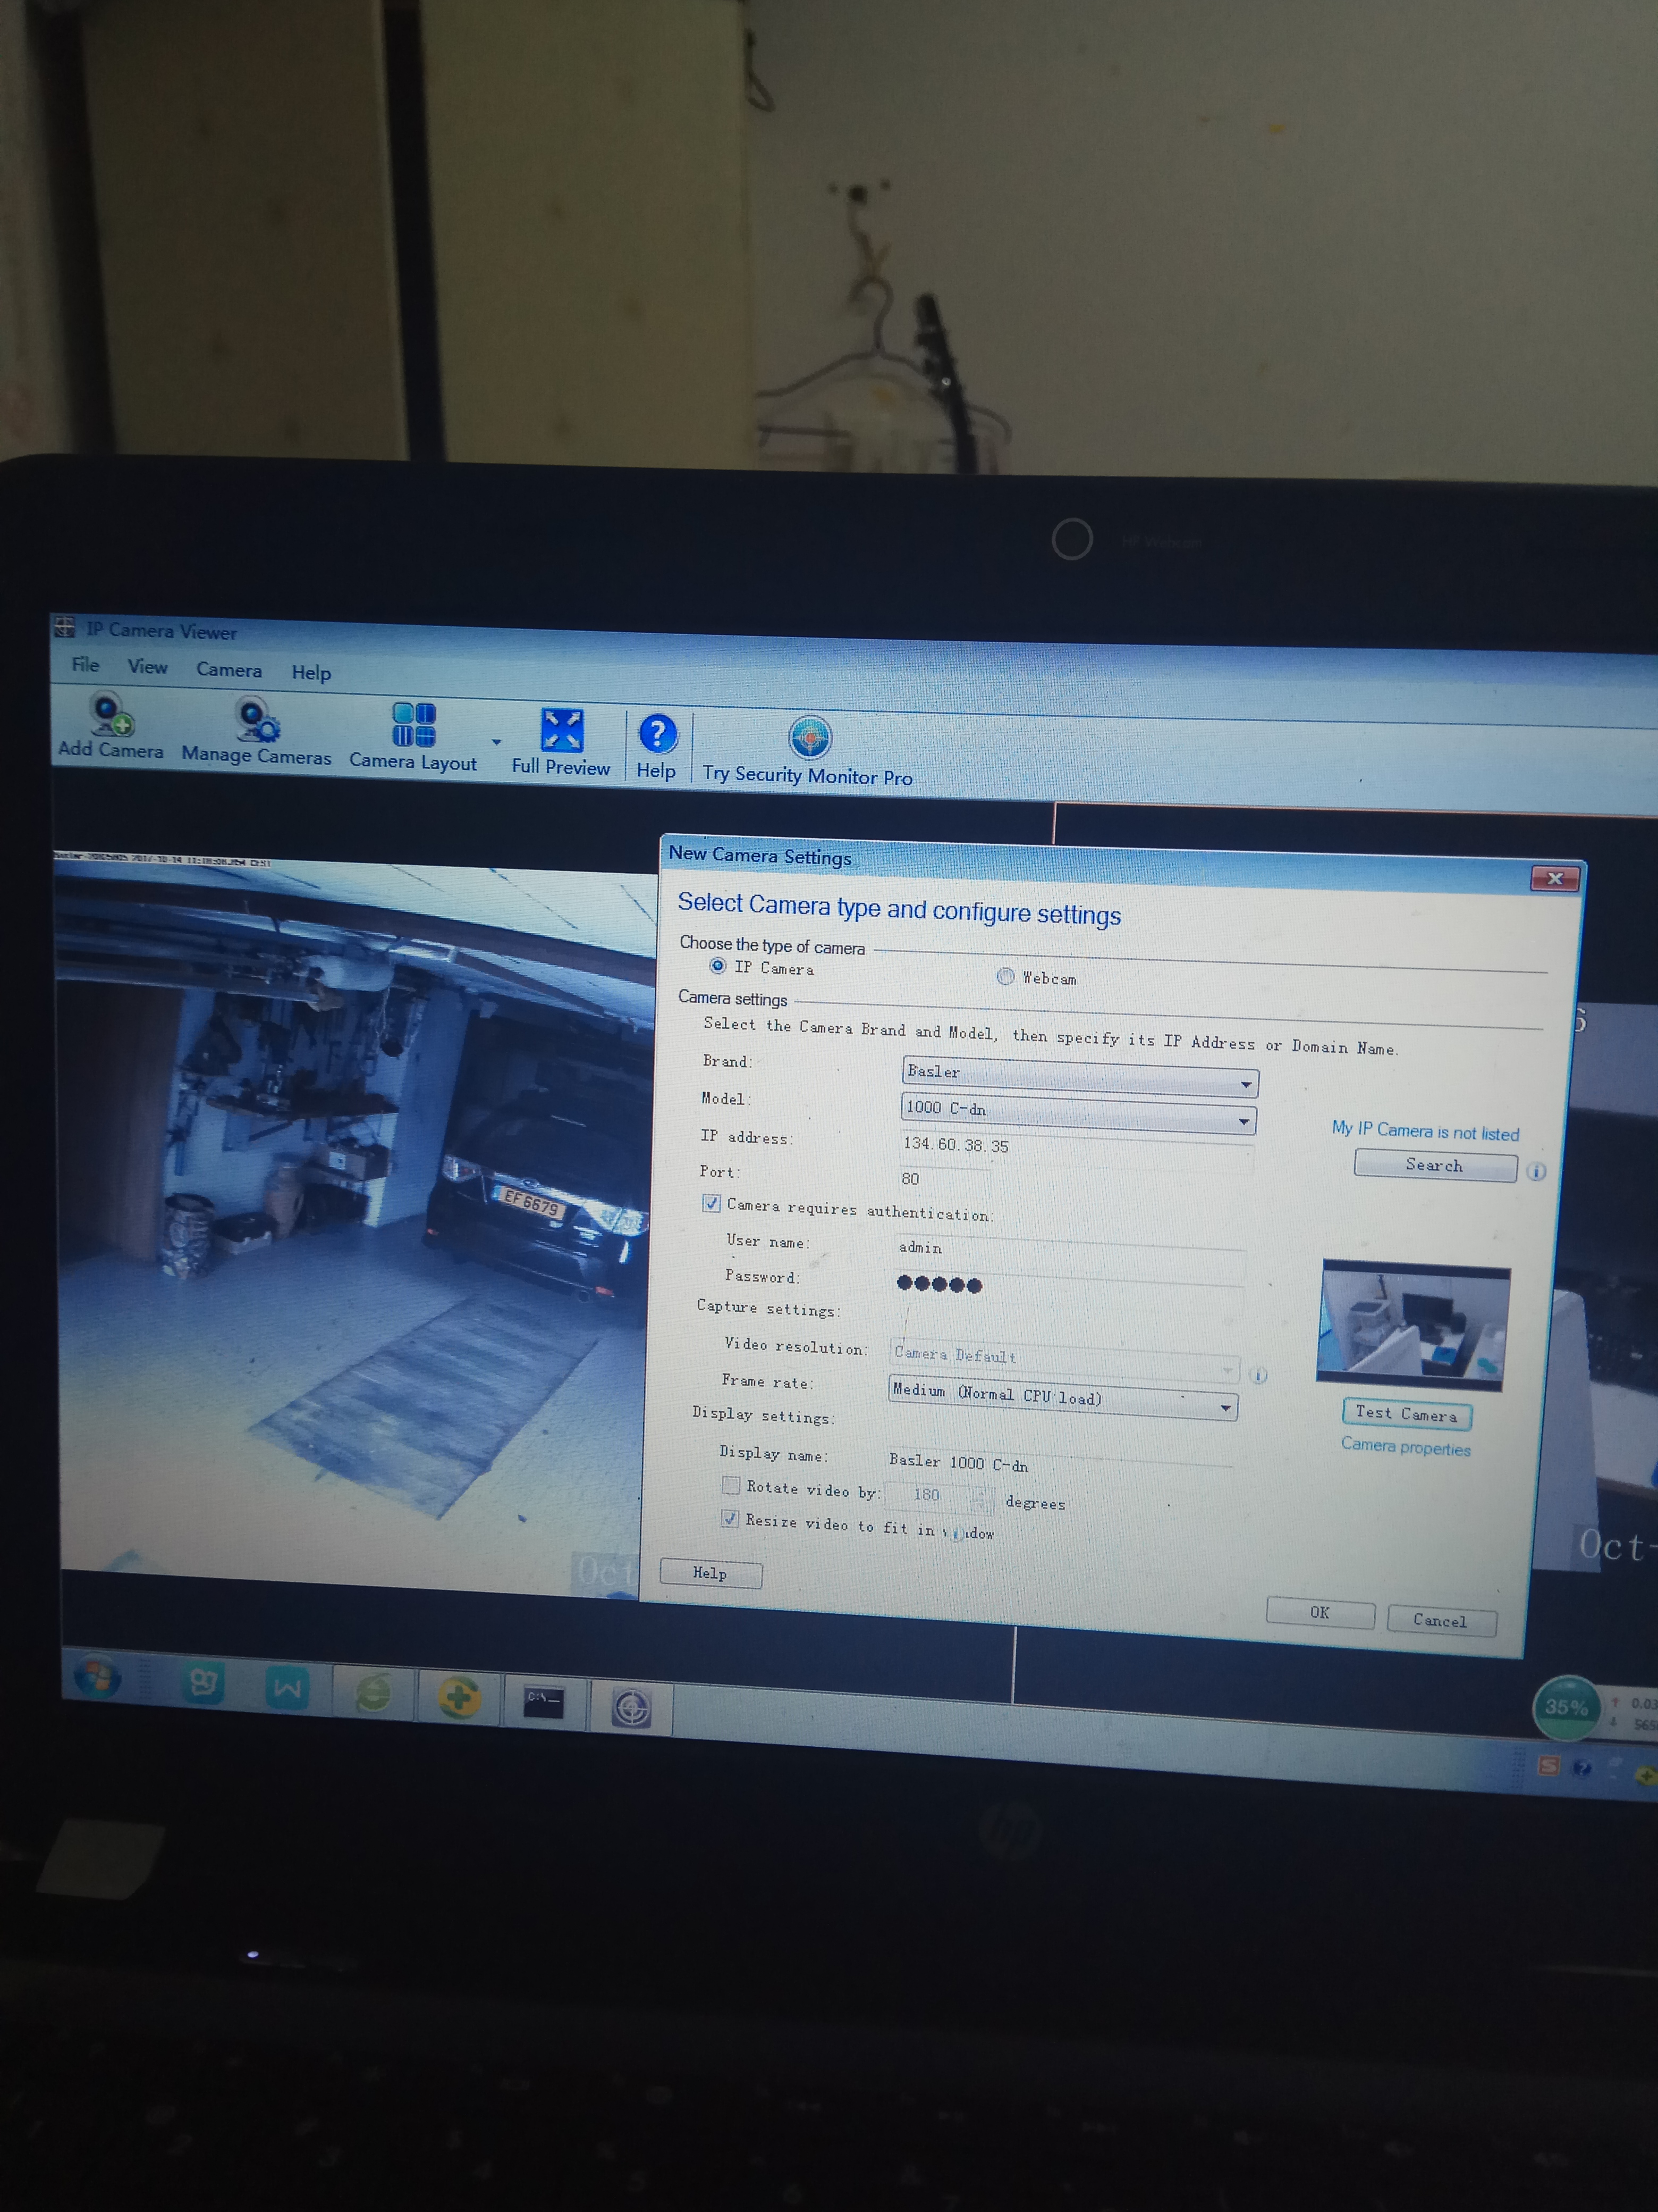The width and height of the screenshot is (1658, 2212).
Task: Expand the Camera Layout dropdown arrow
Action: point(497,742)
